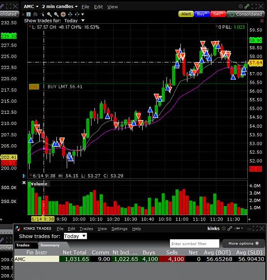Click the BUY LMT 56.41 order line label
Image resolution: width=267 pixels, height=280 pixels.
coord(65,87)
